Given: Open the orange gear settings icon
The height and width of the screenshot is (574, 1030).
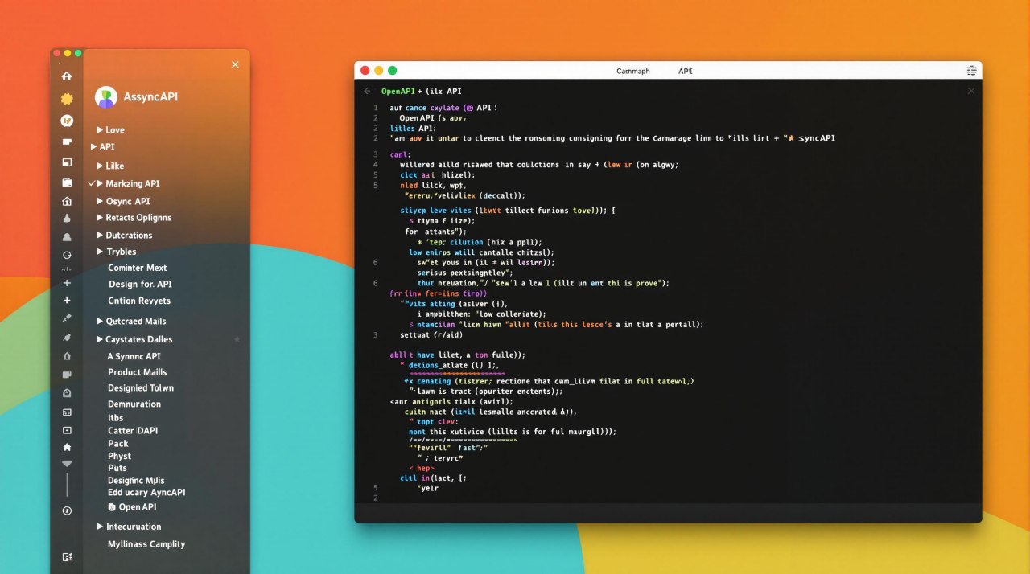Looking at the screenshot, I should pos(67,99).
